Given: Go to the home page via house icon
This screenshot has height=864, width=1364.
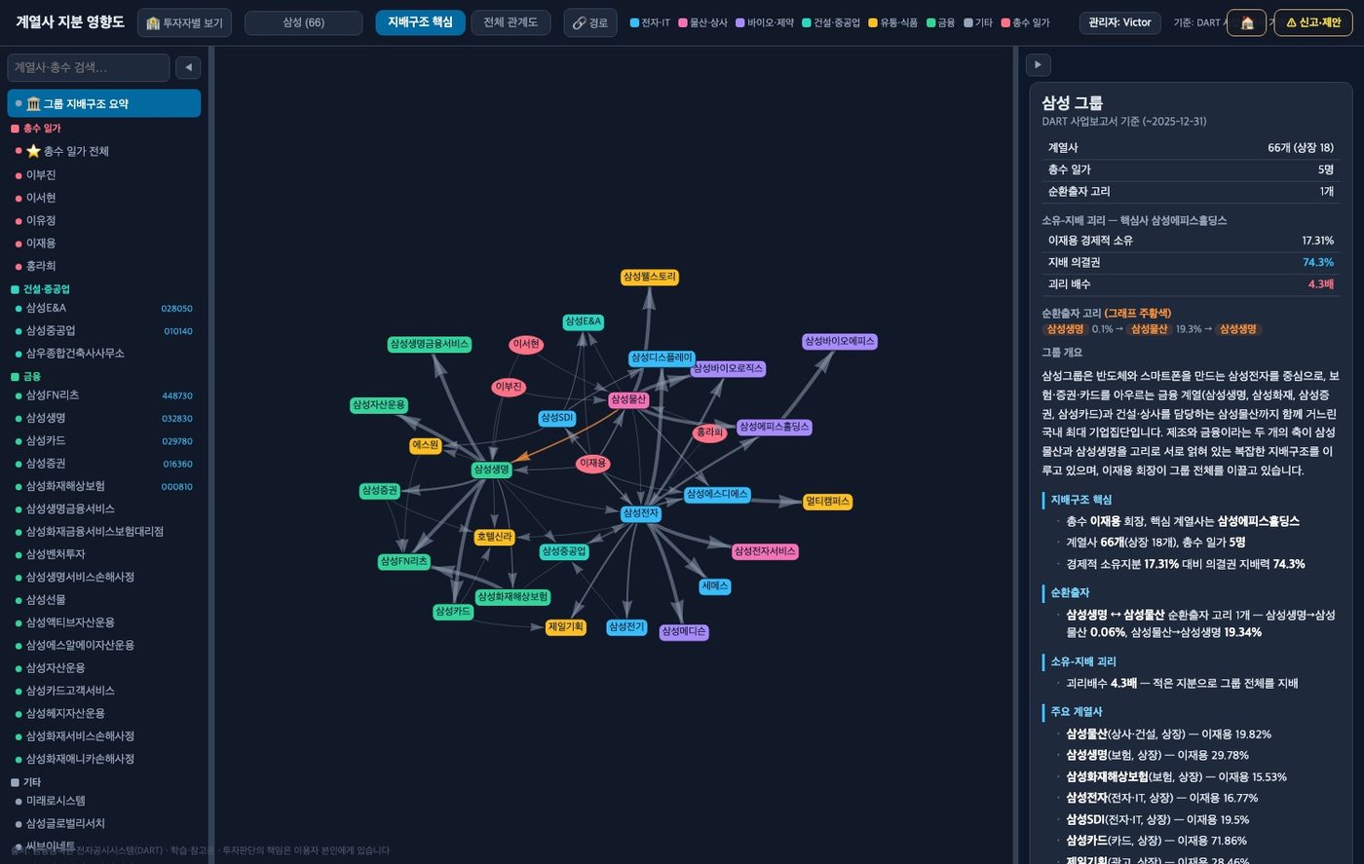Looking at the screenshot, I should click(x=1246, y=22).
